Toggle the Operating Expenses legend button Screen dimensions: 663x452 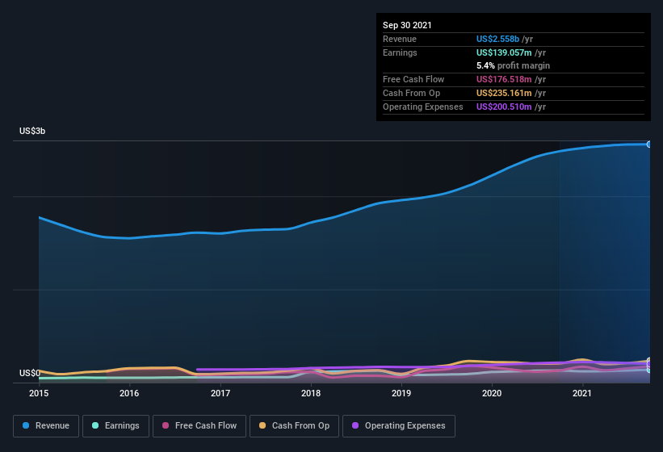(x=399, y=426)
